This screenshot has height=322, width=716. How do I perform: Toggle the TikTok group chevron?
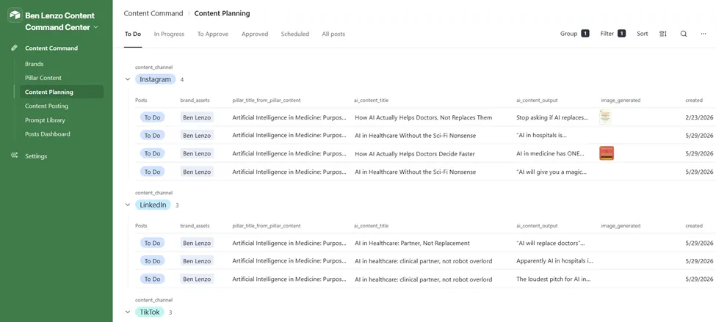(x=128, y=312)
